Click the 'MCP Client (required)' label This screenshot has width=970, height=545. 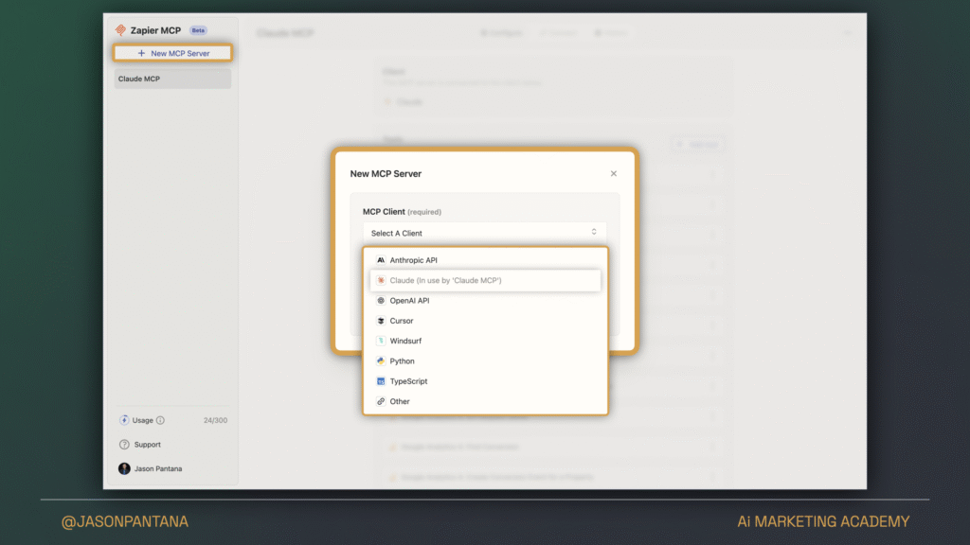402,211
